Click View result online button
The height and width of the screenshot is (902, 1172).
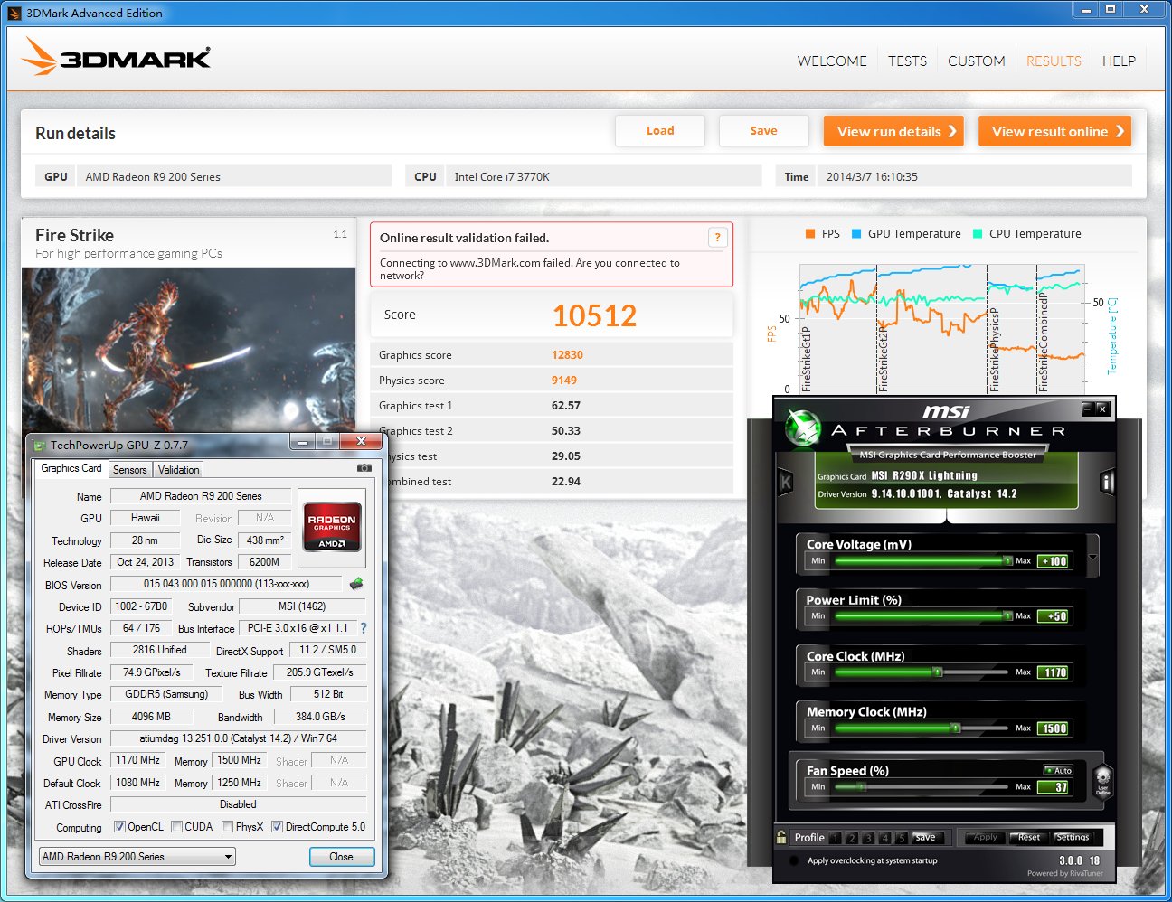1054,131
